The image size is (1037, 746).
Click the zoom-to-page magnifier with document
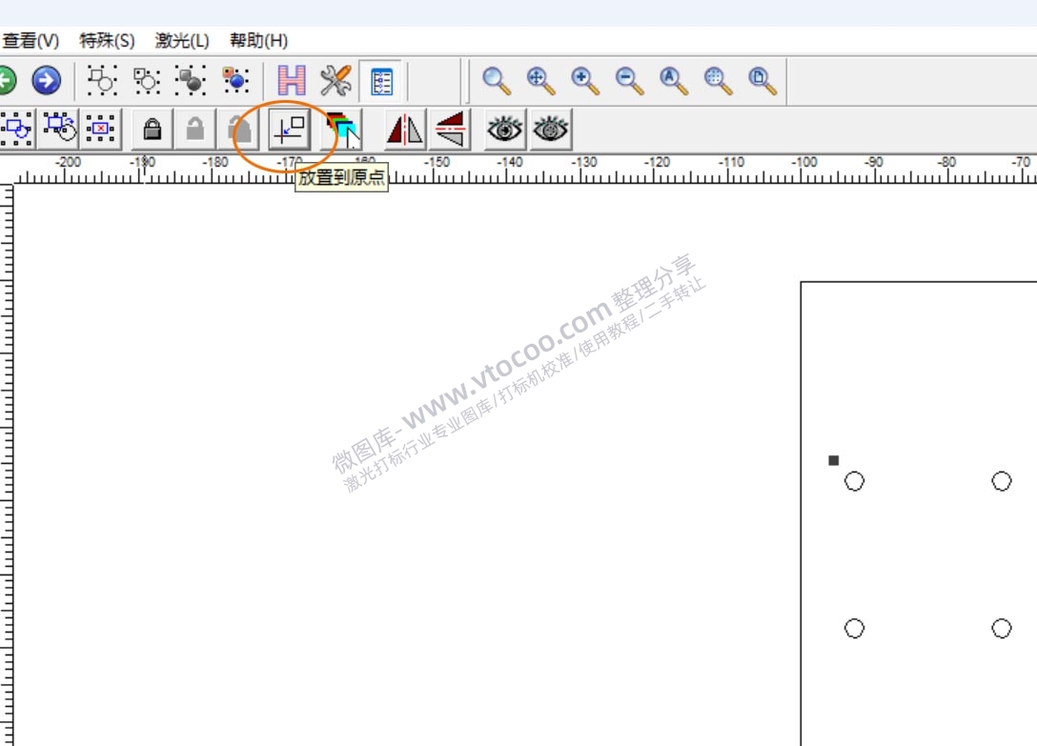[762, 81]
